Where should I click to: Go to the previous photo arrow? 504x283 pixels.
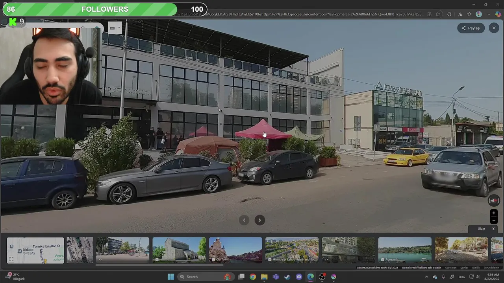point(244,220)
